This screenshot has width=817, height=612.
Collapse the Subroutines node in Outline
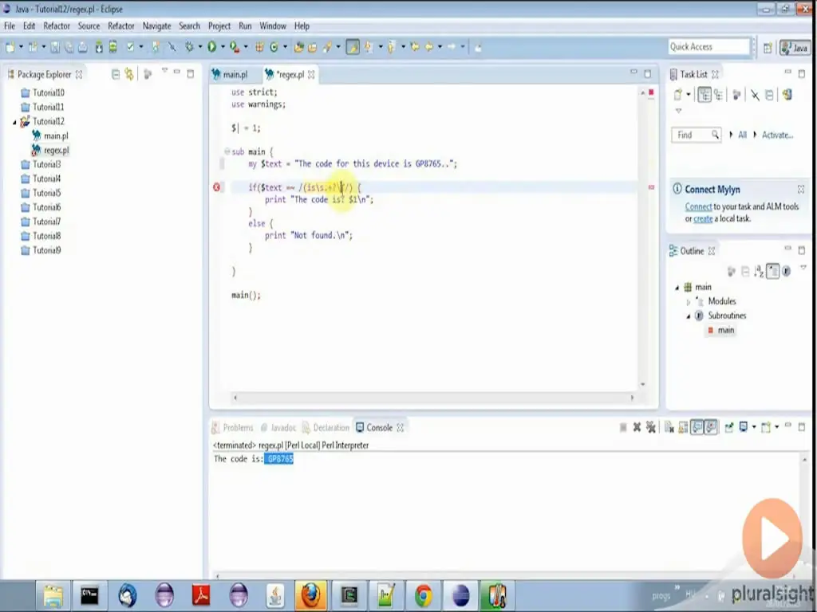pyautogui.click(x=689, y=316)
